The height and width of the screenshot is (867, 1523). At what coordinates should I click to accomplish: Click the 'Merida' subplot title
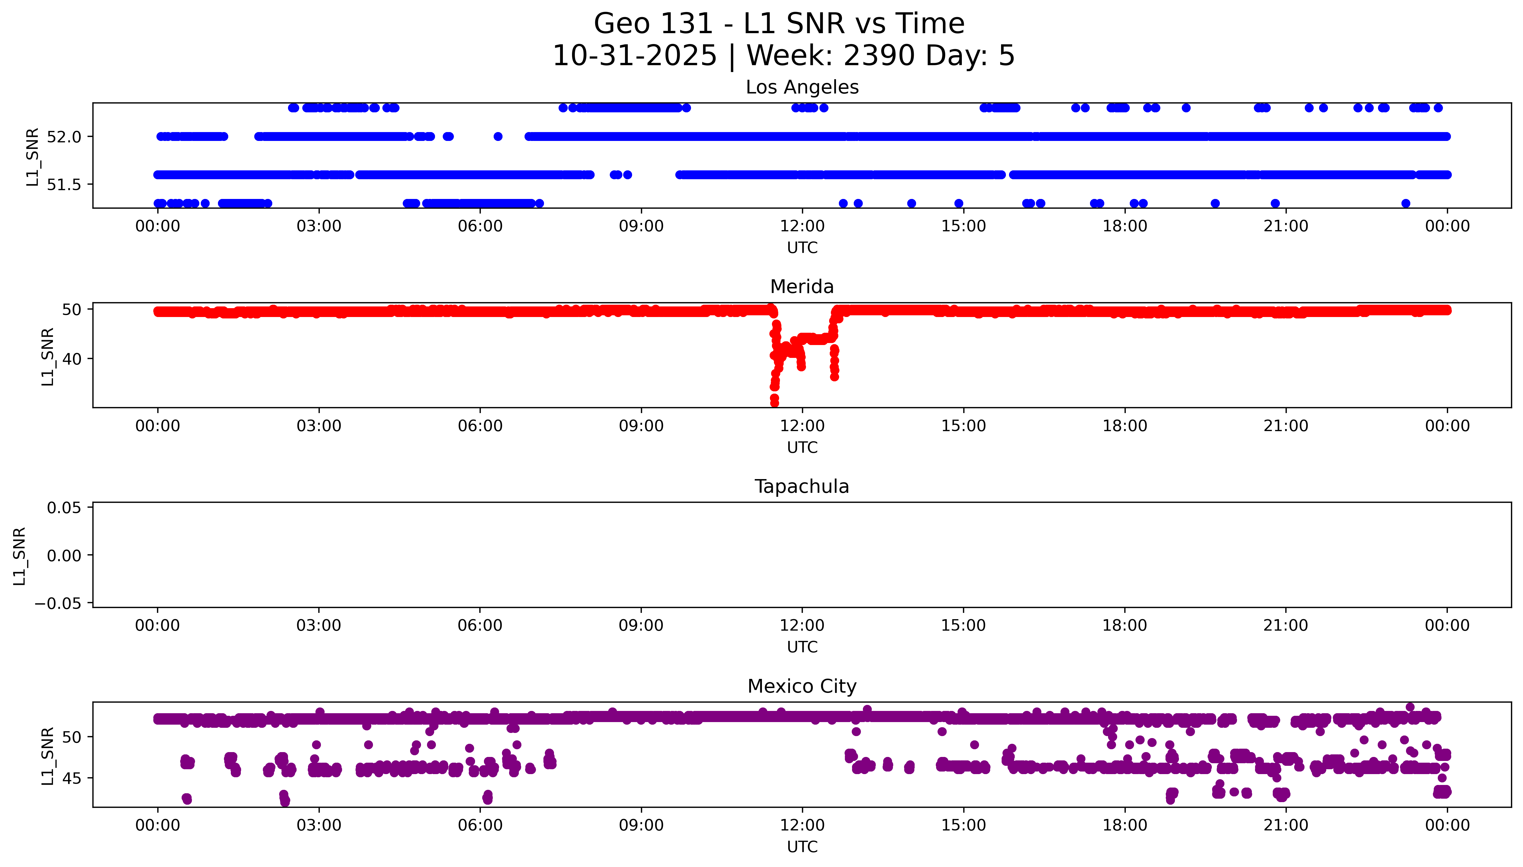pyautogui.click(x=802, y=287)
